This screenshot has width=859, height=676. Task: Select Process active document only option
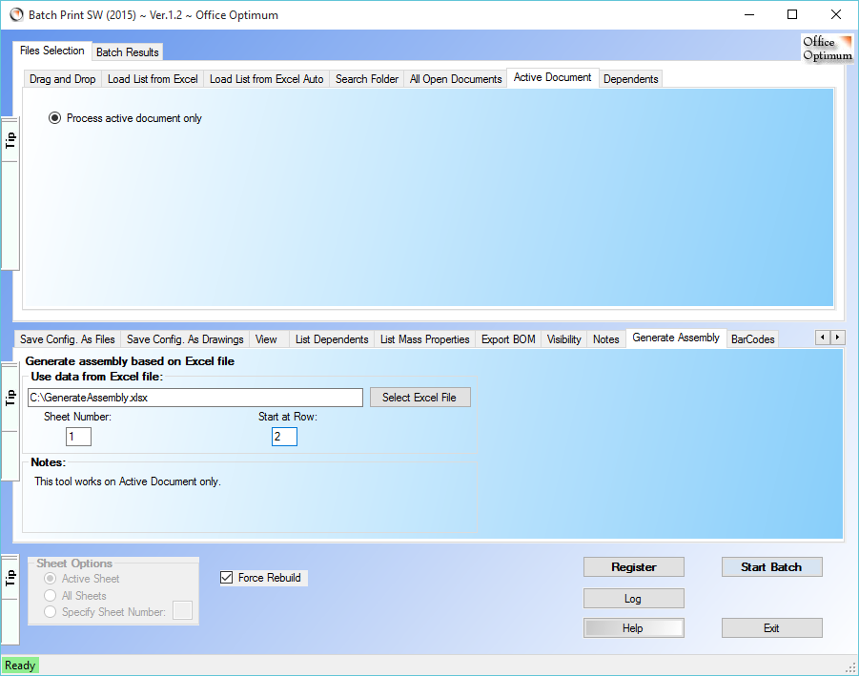125,118
